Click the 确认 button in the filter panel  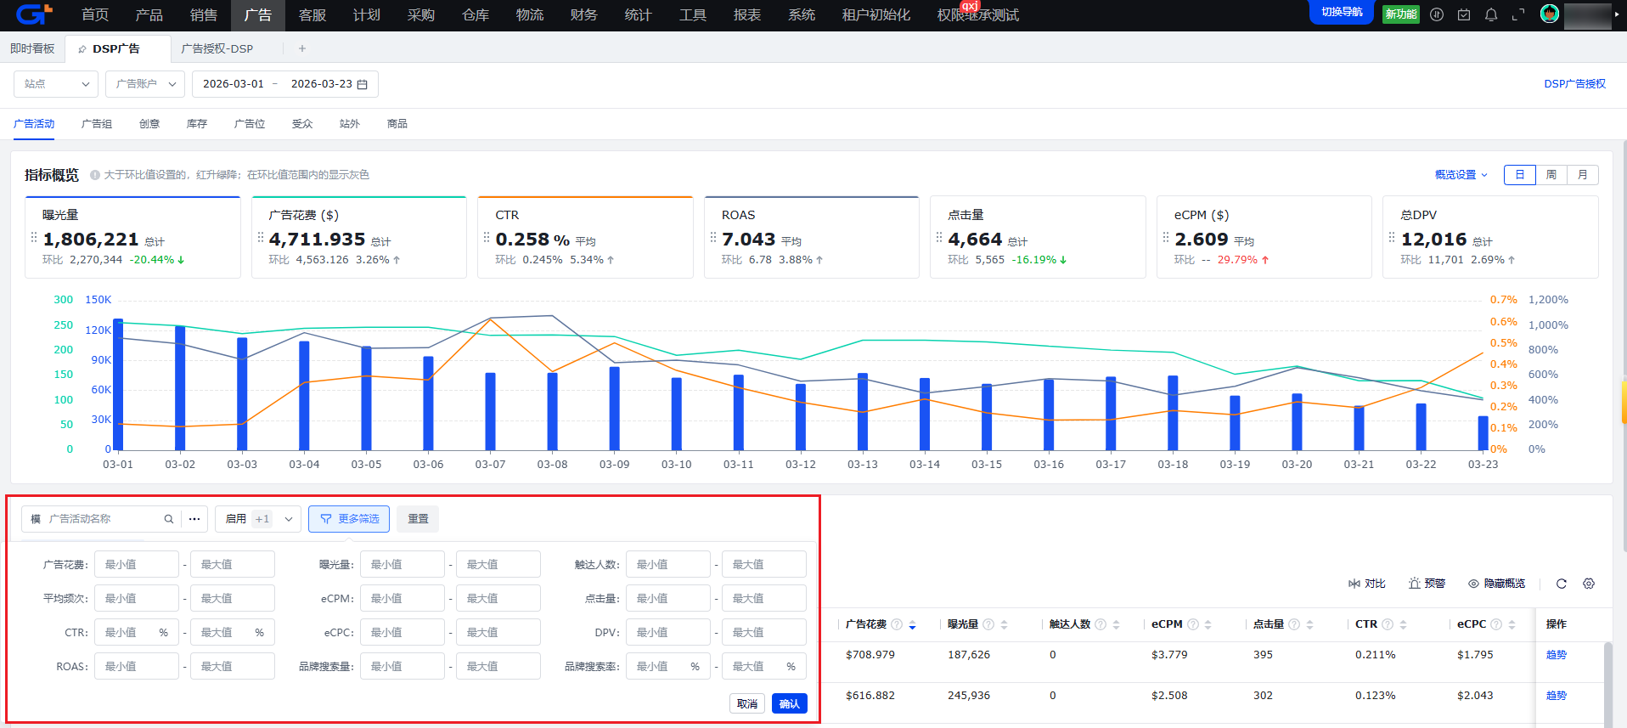pyautogui.click(x=789, y=703)
